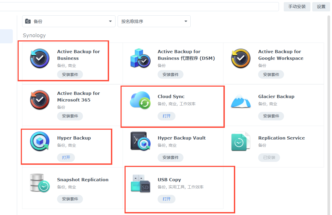The height and width of the screenshot is (215, 332).
Task: Click the Hyper Backup package icon
Action: click(40, 141)
